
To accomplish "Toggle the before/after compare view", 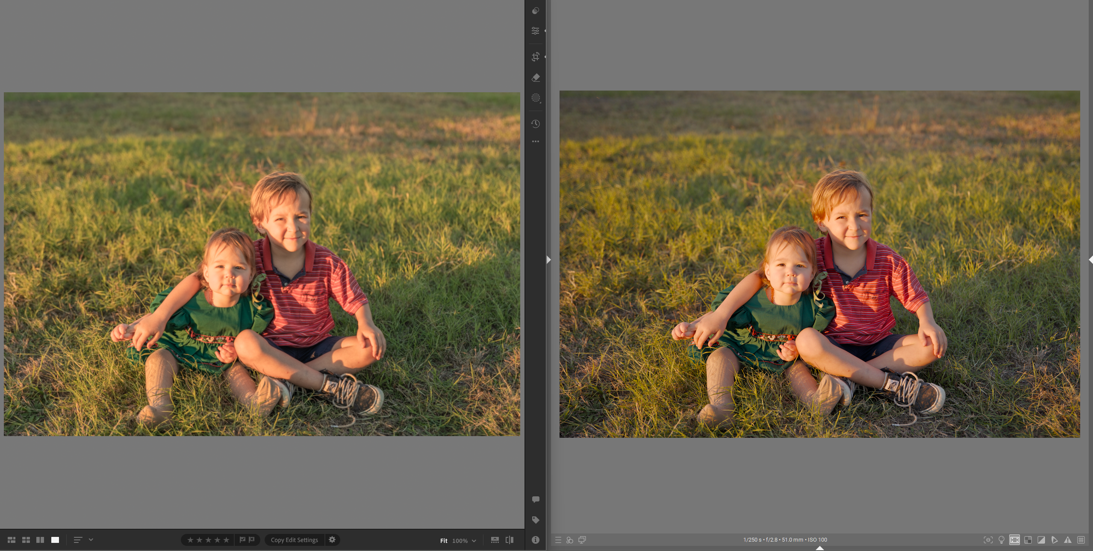I will point(509,540).
